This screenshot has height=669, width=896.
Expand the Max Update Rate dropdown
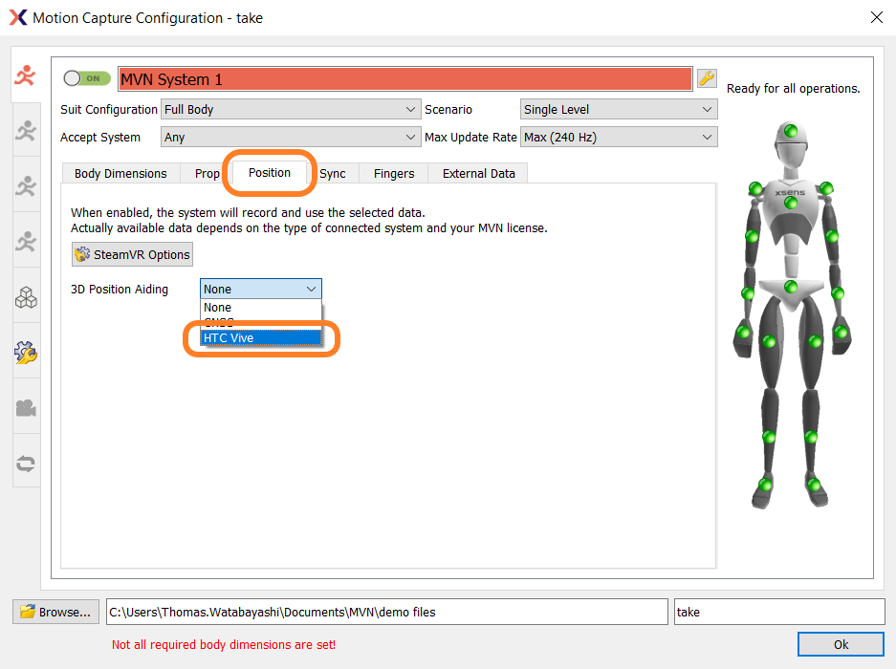[618, 137]
